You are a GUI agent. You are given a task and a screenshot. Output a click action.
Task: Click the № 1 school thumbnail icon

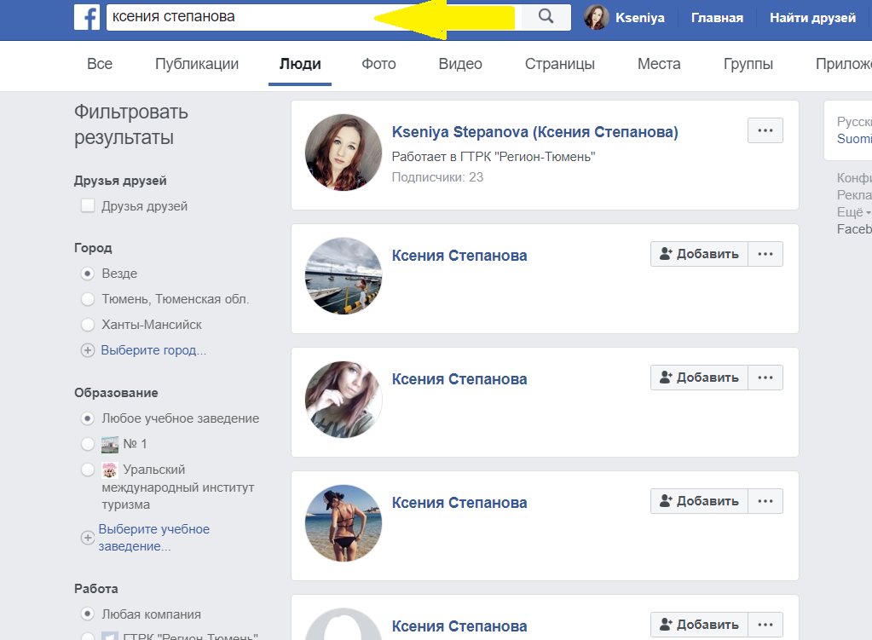[x=110, y=444]
